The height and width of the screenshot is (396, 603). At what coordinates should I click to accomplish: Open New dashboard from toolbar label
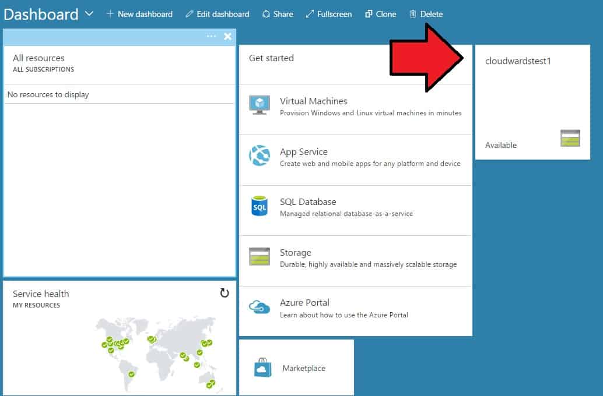pos(145,14)
